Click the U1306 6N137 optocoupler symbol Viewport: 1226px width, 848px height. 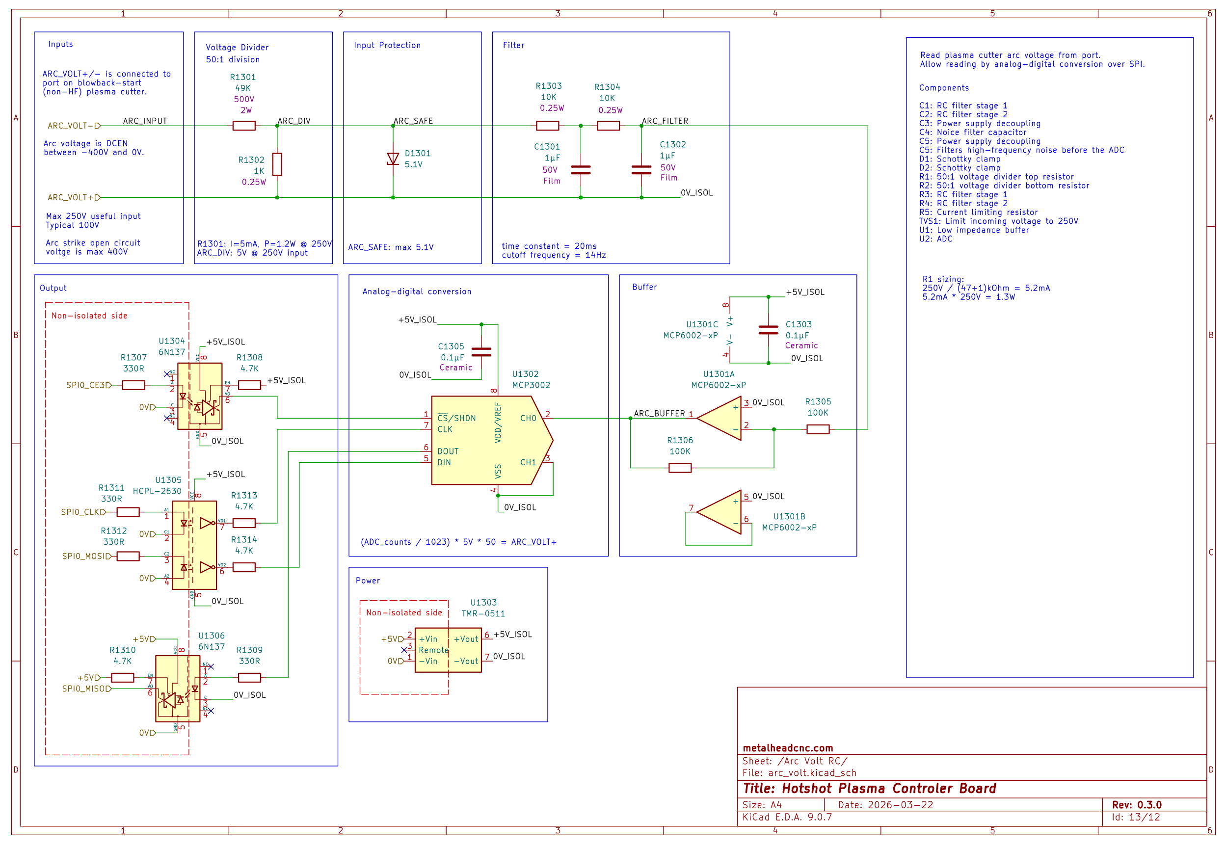pos(178,689)
